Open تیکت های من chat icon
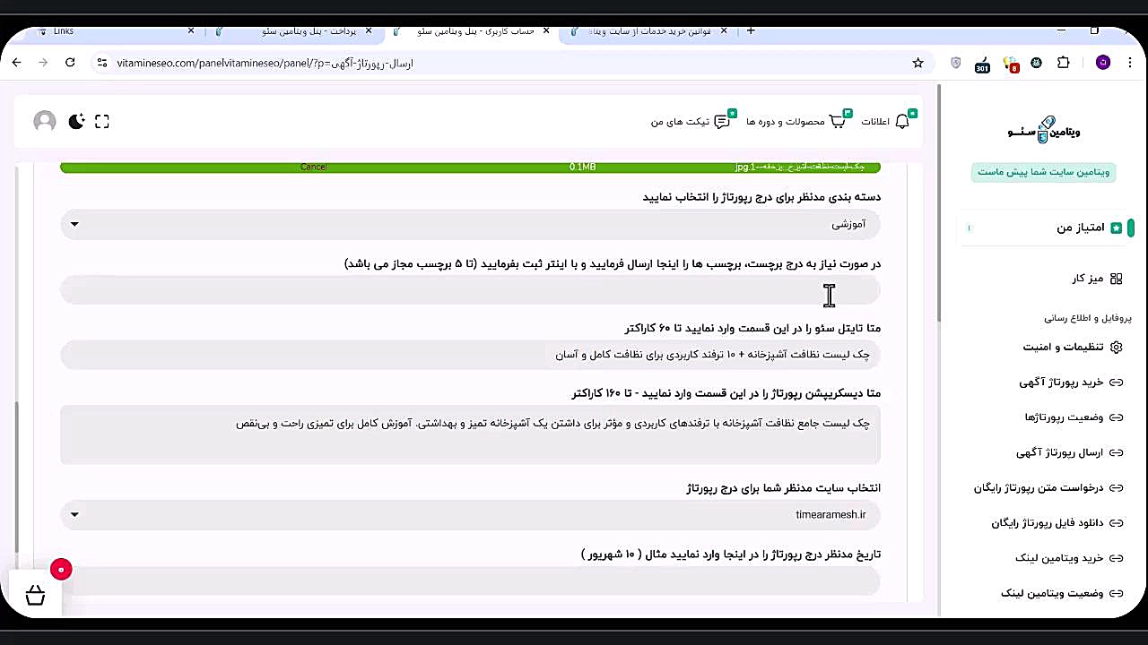The image size is (1148, 645). [722, 122]
